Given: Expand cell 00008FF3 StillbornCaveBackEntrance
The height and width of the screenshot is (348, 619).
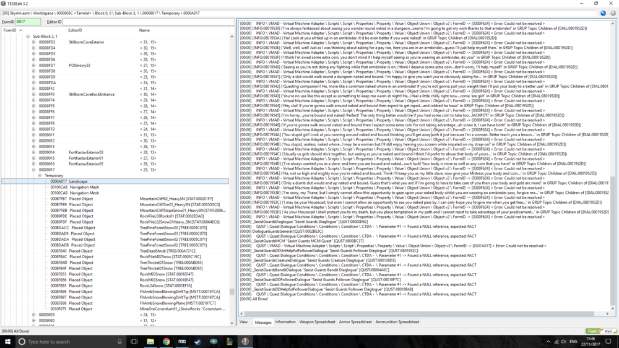Looking at the screenshot, I should [x=33, y=94].
